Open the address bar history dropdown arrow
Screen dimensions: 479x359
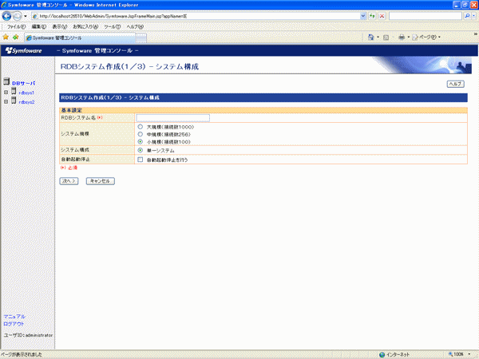[363, 16]
